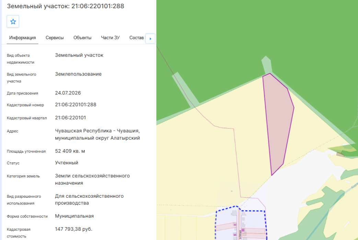Click the 'Вид земельного участка' field label
The width and height of the screenshot is (358, 240).
tap(22, 78)
